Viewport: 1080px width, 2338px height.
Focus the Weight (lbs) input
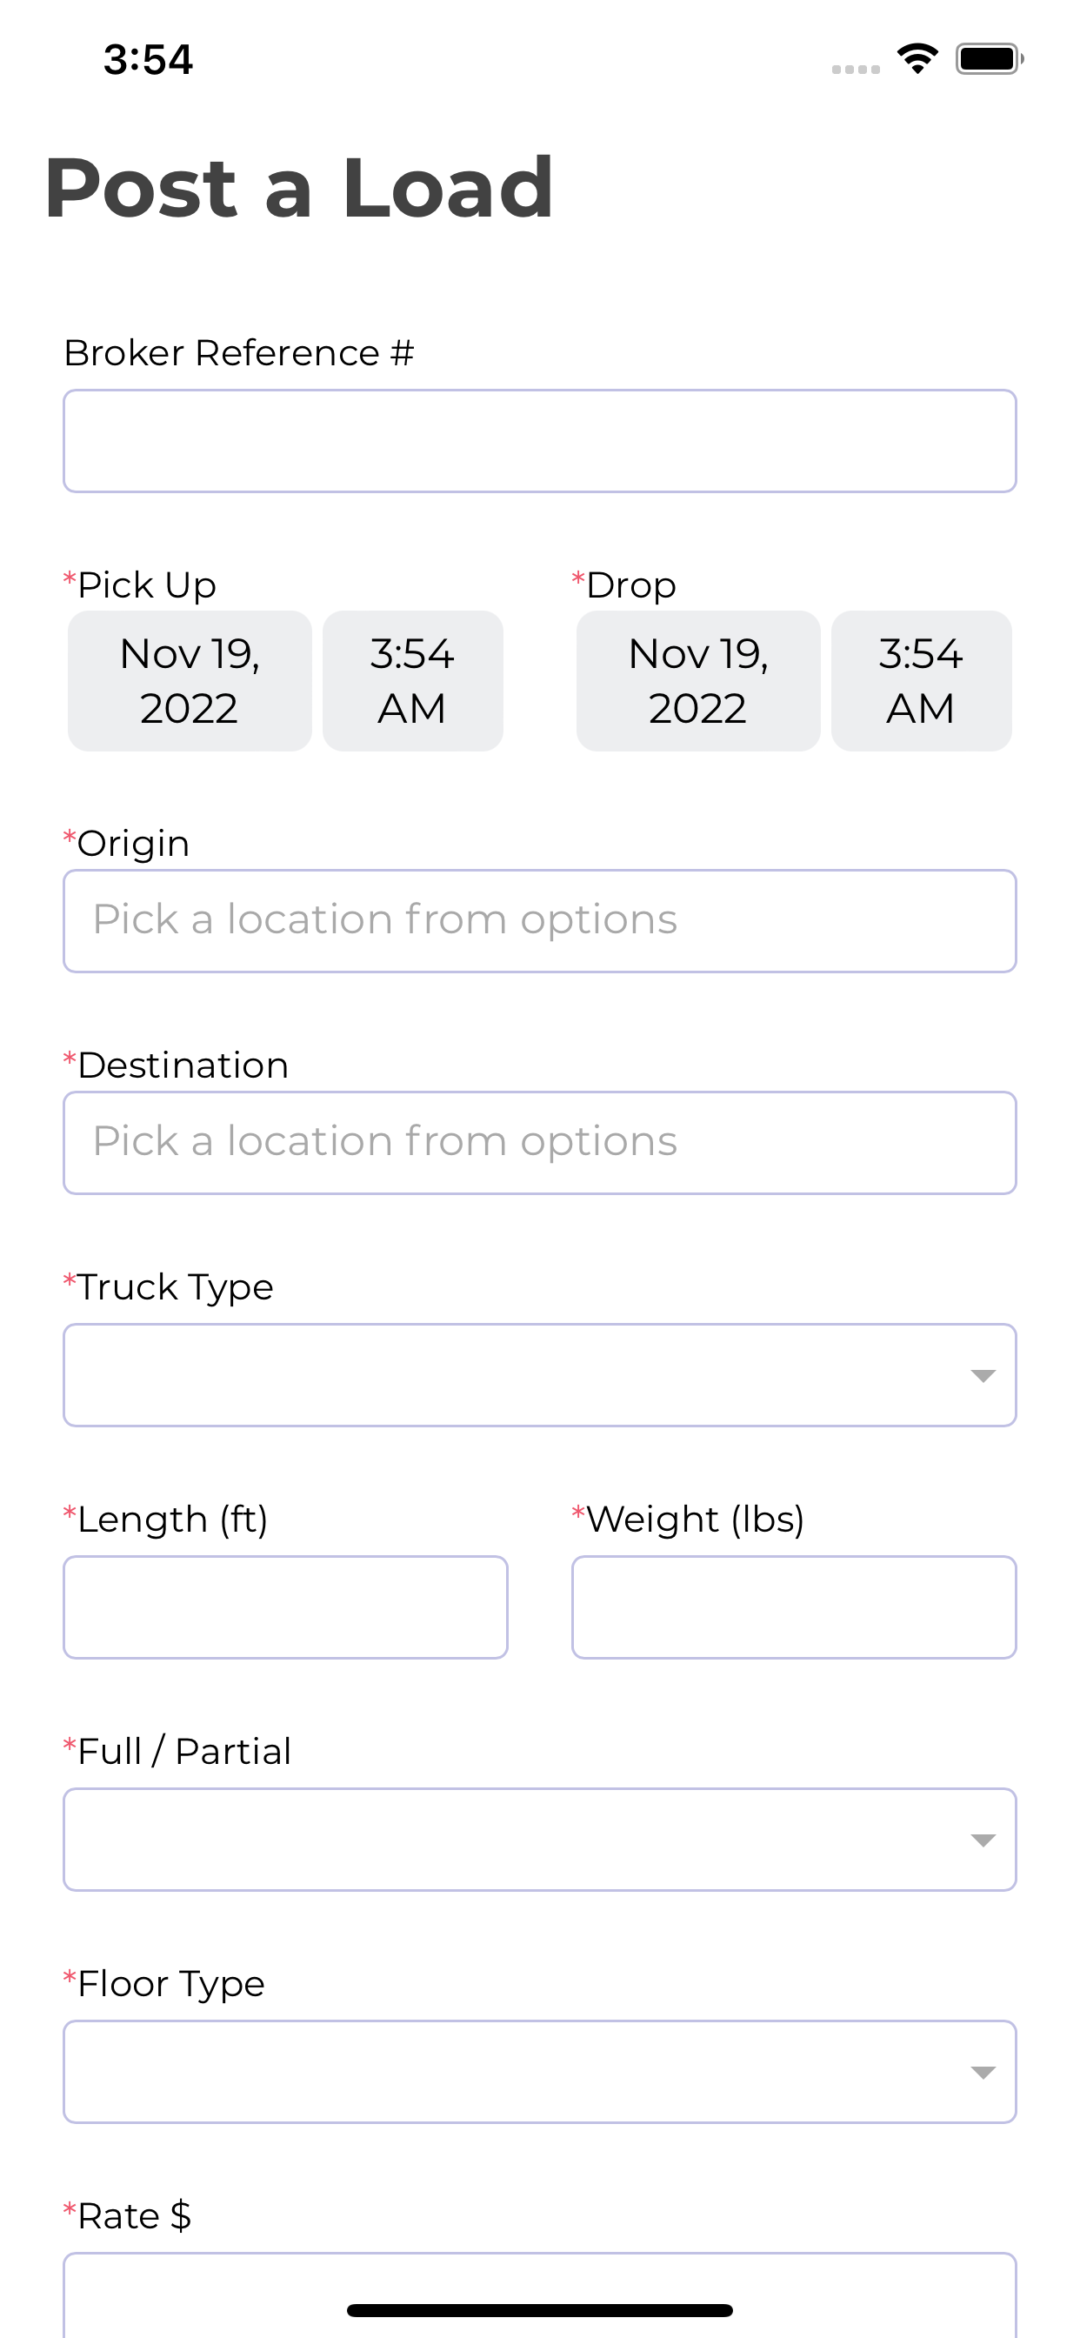pos(794,1607)
